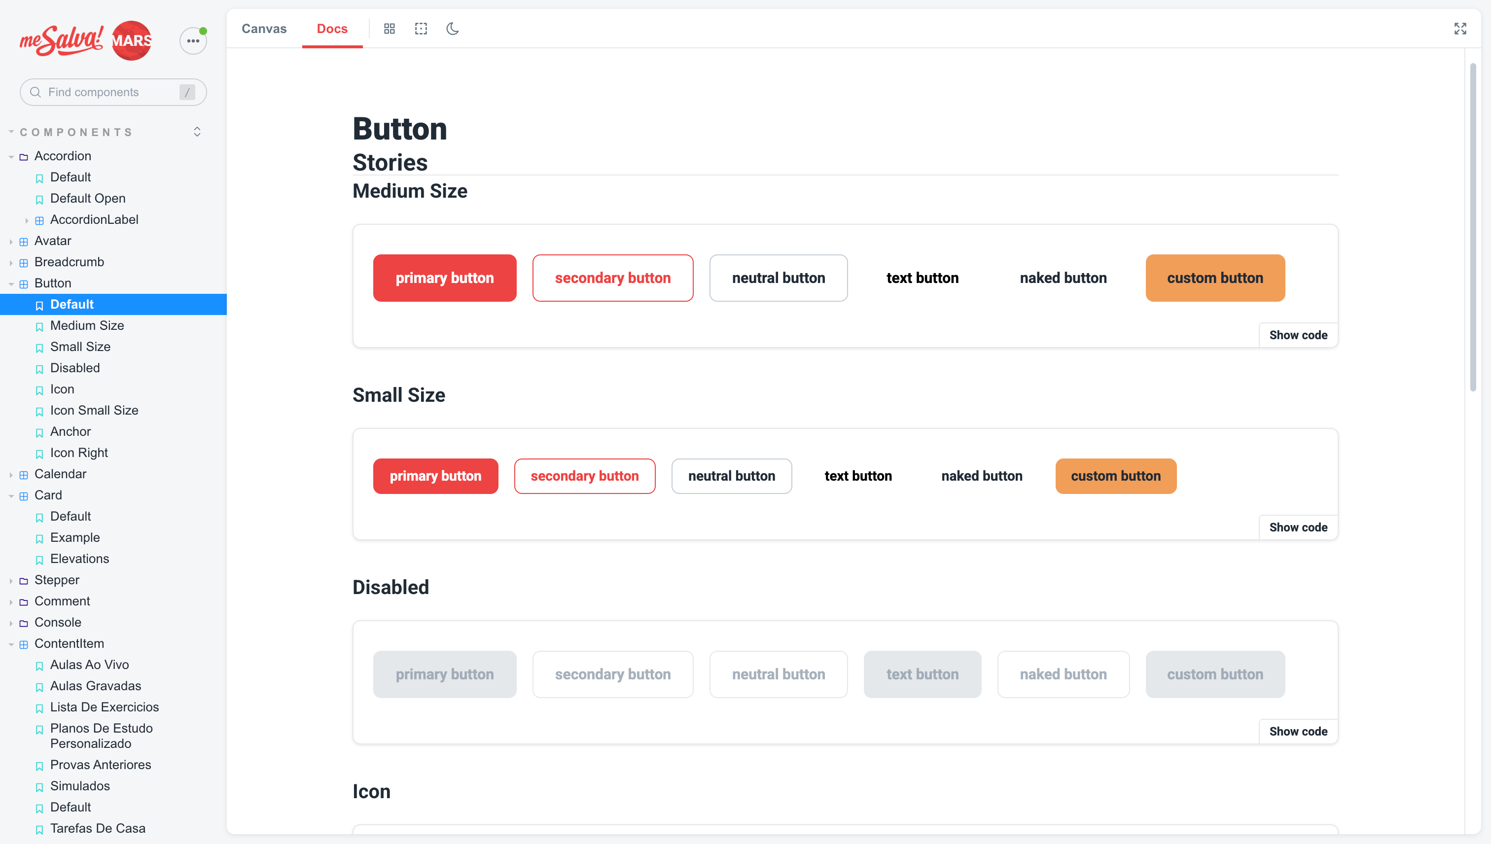Open the Tarefas De Casa story

(x=98, y=828)
